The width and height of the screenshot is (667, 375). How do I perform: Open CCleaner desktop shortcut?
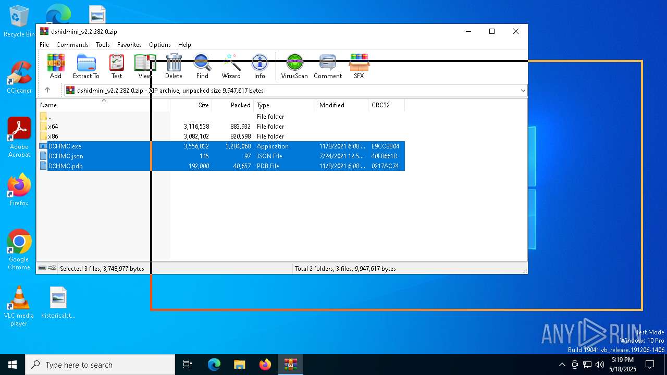pos(19,78)
